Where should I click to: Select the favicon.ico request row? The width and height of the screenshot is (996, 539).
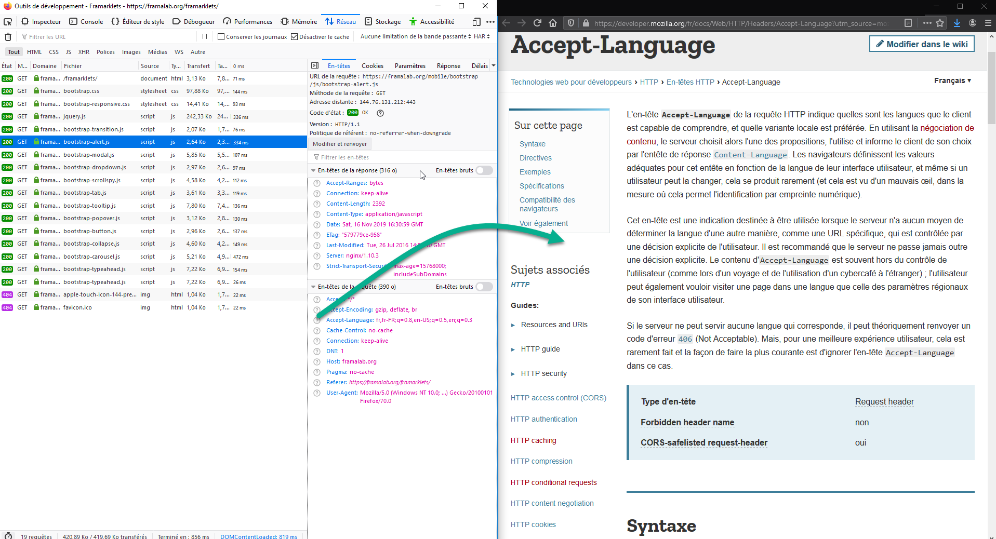click(x=154, y=307)
